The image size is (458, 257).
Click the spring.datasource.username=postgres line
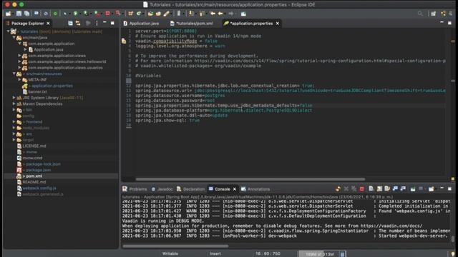coord(180,95)
